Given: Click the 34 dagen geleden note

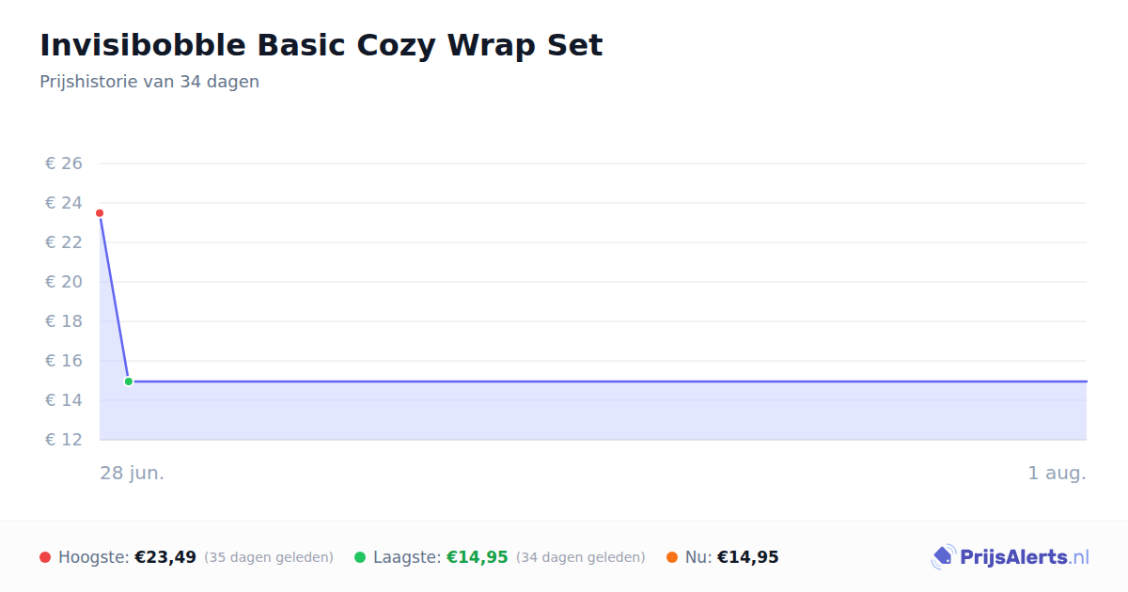Looking at the screenshot, I should (581, 557).
